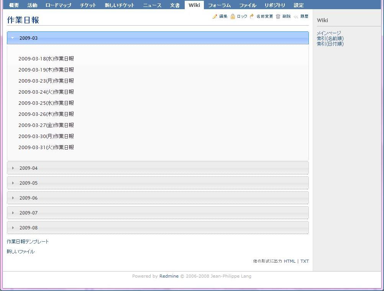Open the 新しいファイル link

click(20, 251)
